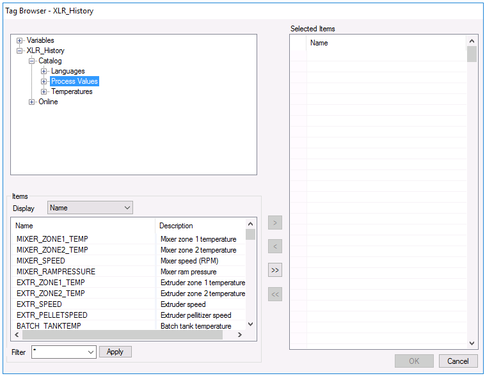
Task: Click the remove all items double-arrow button
Action: 275,294
